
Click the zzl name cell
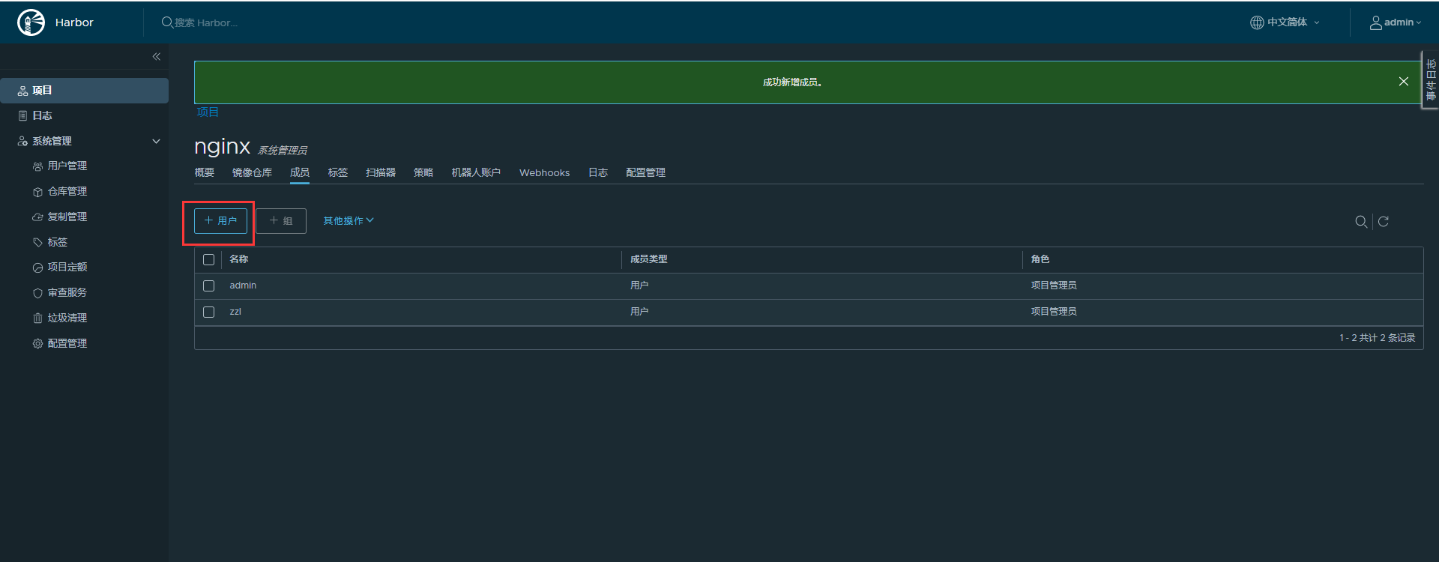click(x=235, y=312)
